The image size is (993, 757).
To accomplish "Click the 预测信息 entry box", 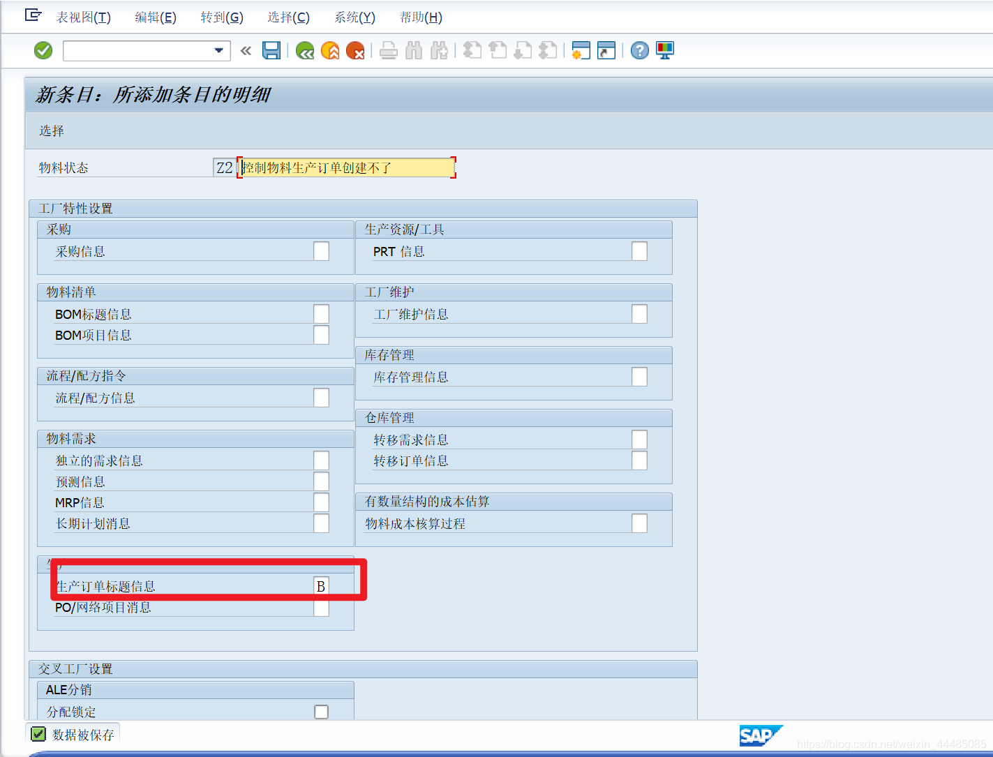I will click(x=321, y=481).
